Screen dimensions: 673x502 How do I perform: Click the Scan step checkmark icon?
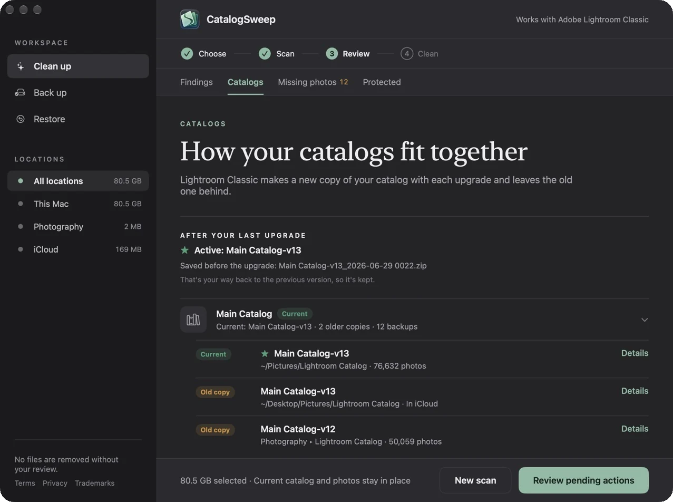(265, 54)
